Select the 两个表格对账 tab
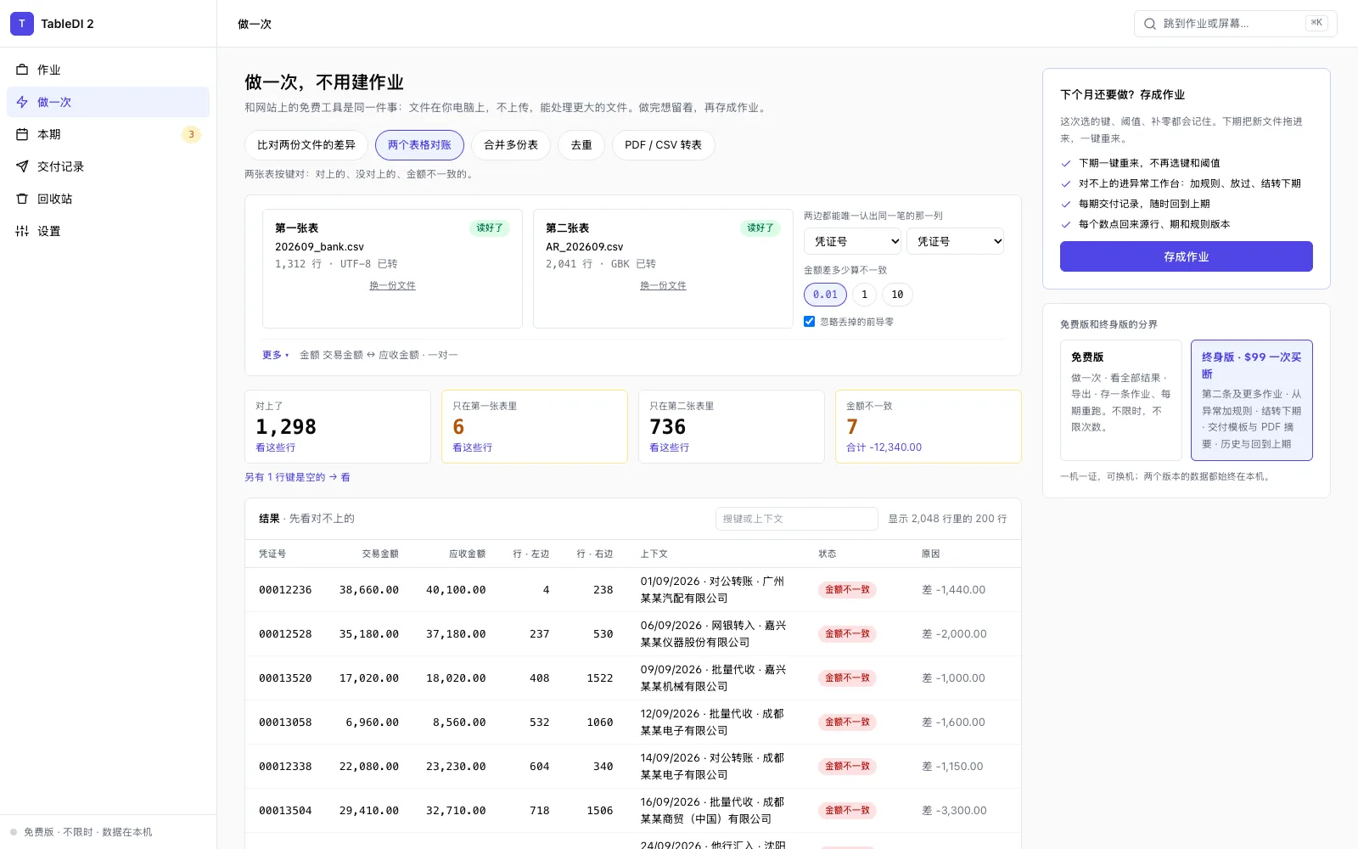 pyautogui.click(x=419, y=145)
